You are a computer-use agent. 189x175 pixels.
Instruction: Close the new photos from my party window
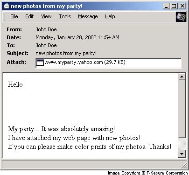click(182, 6)
